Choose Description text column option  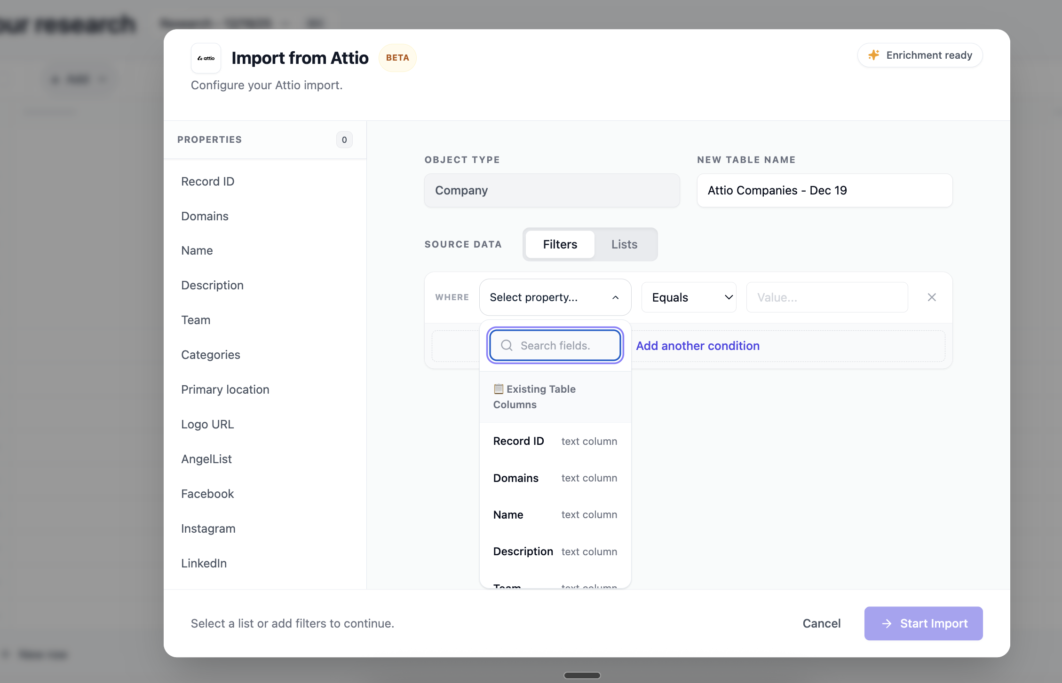point(555,551)
